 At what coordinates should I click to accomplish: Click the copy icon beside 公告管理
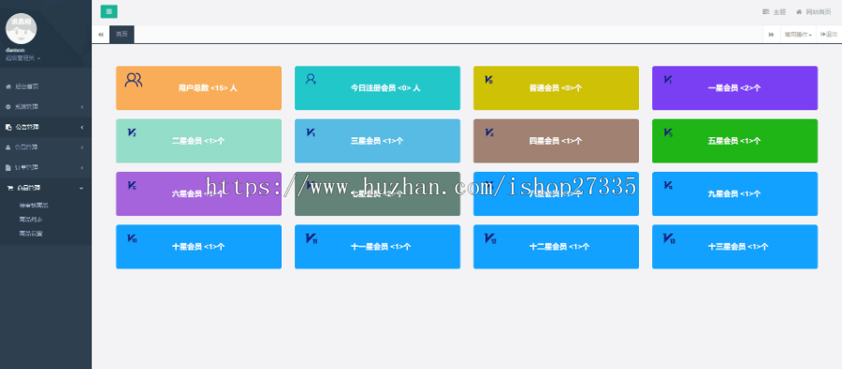(8, 127)
